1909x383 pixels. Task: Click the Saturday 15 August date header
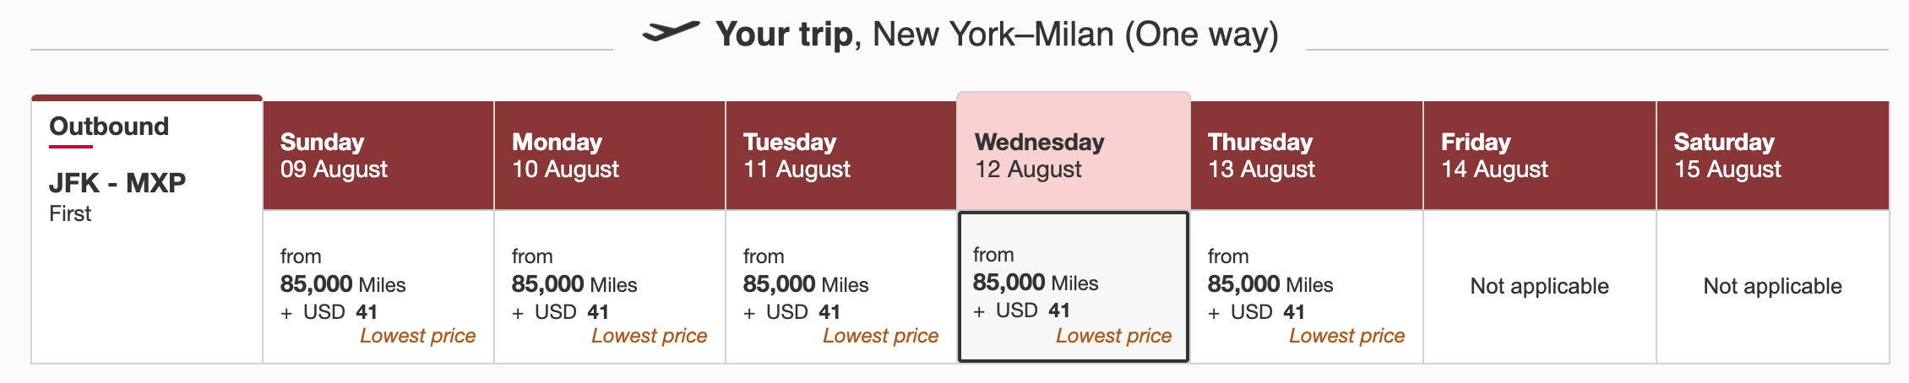point(1773,155)
